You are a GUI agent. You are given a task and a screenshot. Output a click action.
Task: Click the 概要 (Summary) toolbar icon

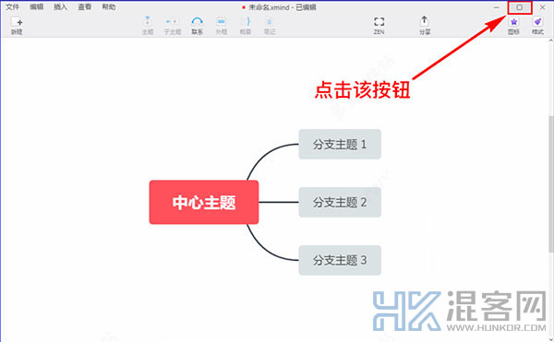(x=246, y=25)
